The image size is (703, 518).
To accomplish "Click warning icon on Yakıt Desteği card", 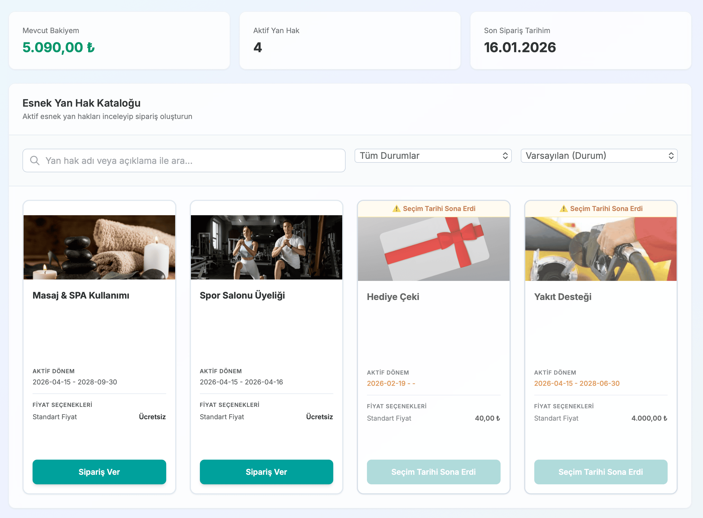I will pos(563,208).
